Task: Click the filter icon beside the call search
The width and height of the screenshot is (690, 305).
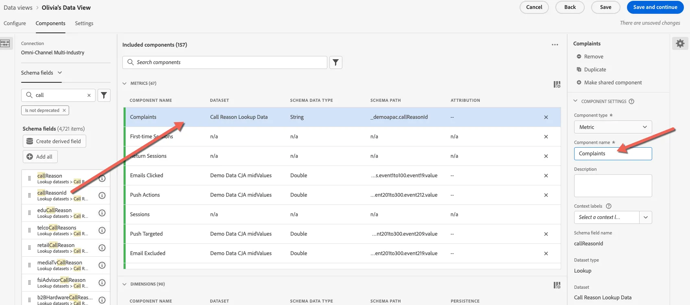Action: 104,95
